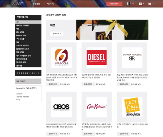The width and height of the screenshot is (163, 137).
Task: Click the follow button in fashion banner
Action: [x=57, y=34]
